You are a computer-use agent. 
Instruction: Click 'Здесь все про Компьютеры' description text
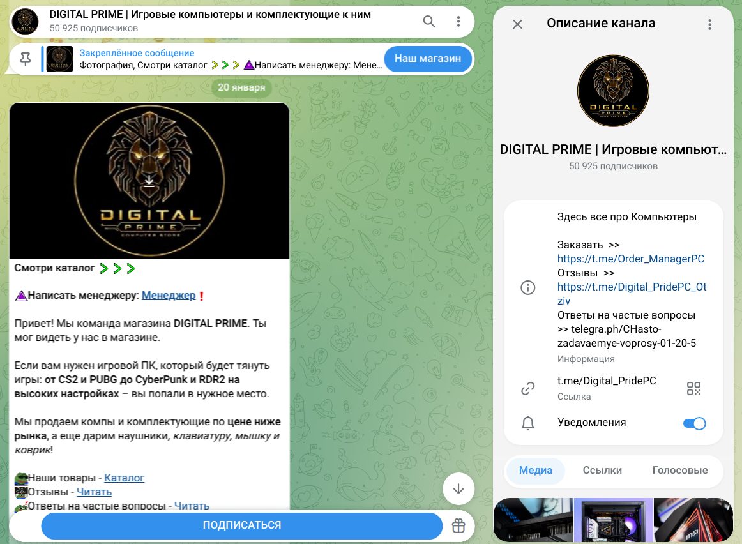(626, 216)
